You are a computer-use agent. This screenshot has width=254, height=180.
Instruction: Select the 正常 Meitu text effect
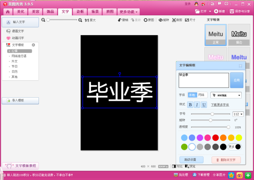(215, 35)
